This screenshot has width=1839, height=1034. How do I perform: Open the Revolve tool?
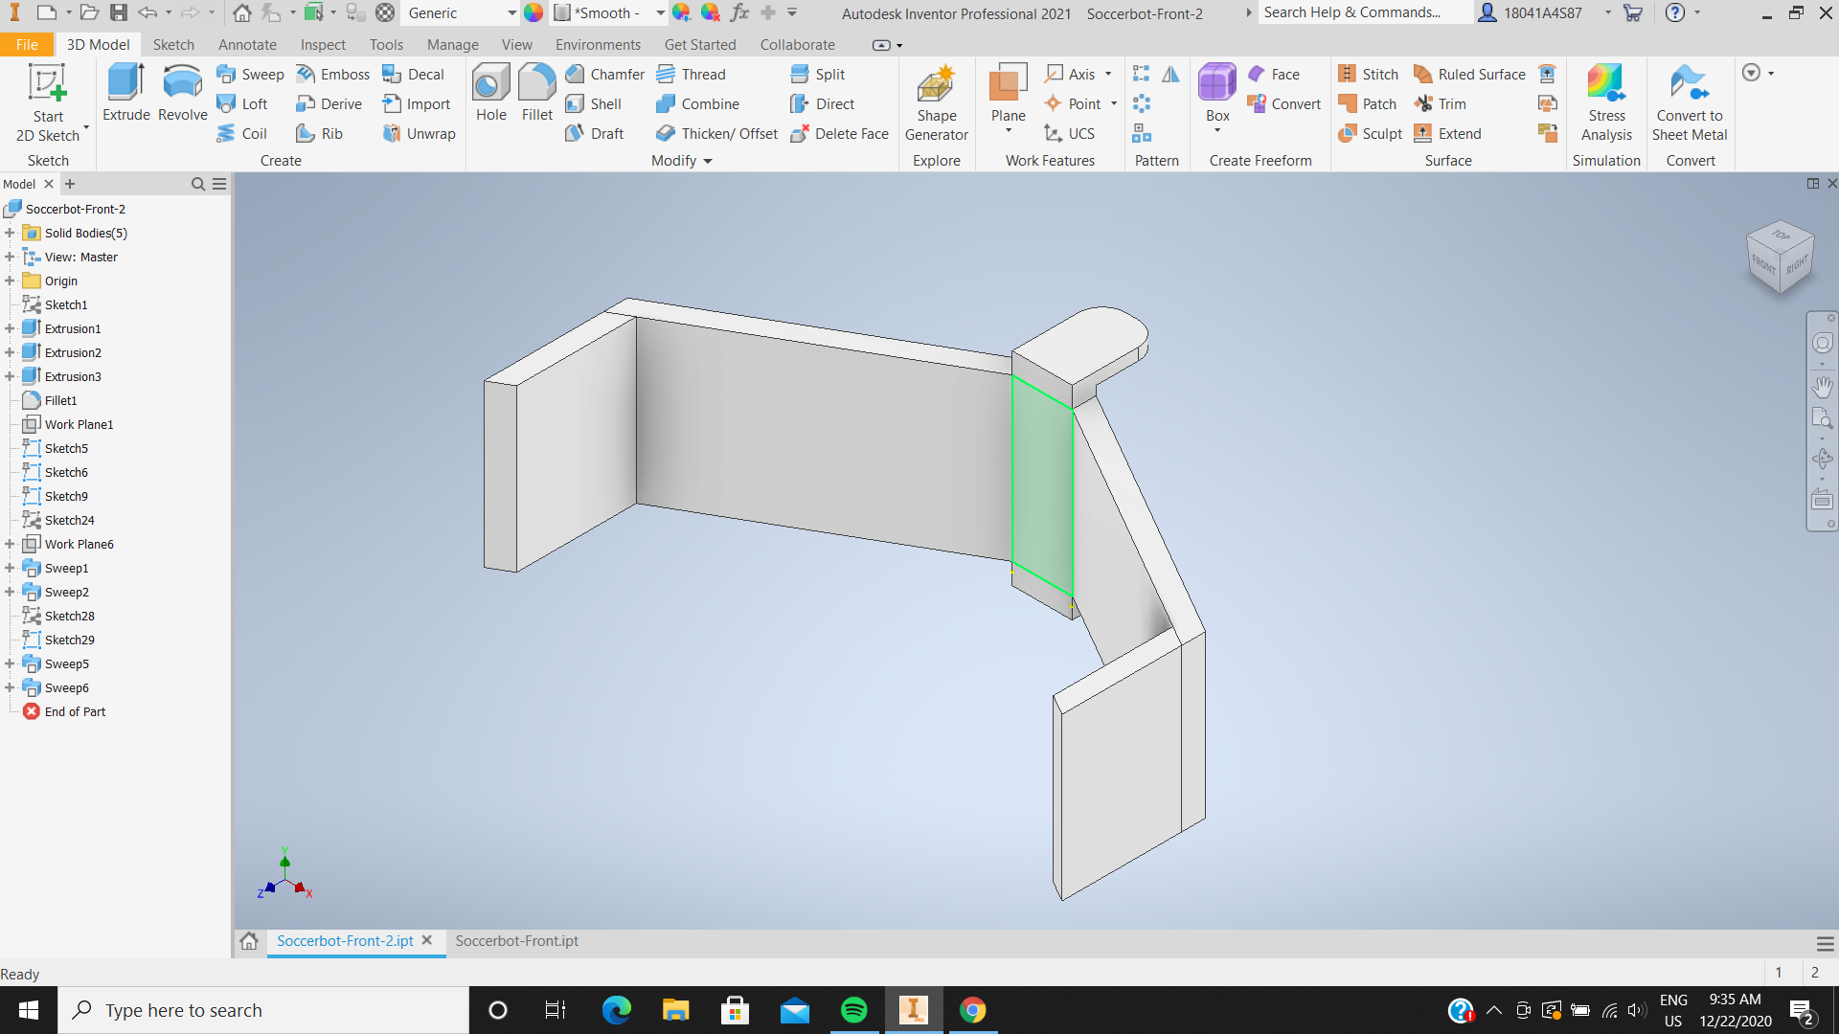click(182, 96)
